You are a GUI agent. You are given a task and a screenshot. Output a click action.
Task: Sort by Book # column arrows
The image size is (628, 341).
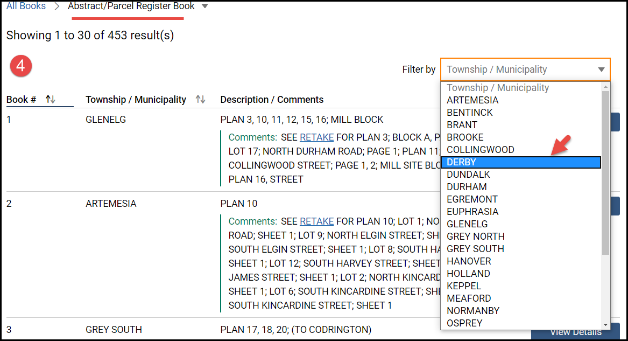[51, 100]
